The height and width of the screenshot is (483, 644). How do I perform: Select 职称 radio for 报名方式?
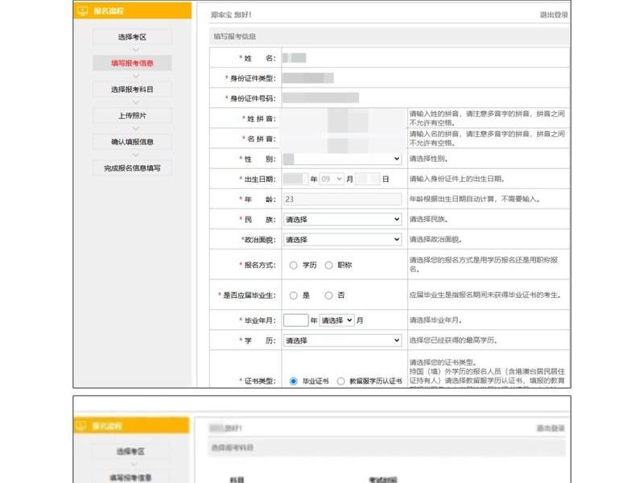pyautogui.click(x=328, y=266)
